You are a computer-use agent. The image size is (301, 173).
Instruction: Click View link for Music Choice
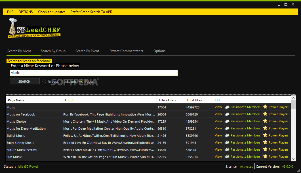(218, 121)
